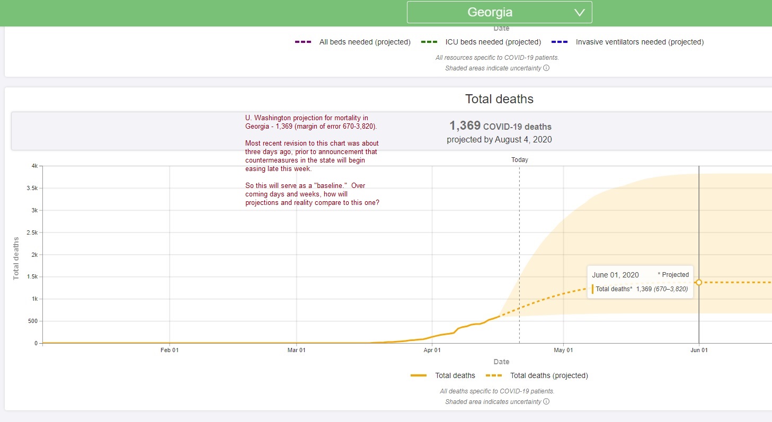
Task: Click the June 01, 2020 tooltip box
Action: click(640, 282)
